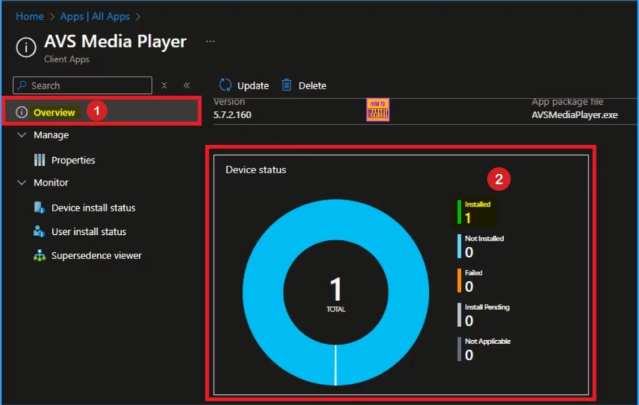Select the Overview menu item
The width and height of the screenshot is (639, 405).
(x=102, y=111)
